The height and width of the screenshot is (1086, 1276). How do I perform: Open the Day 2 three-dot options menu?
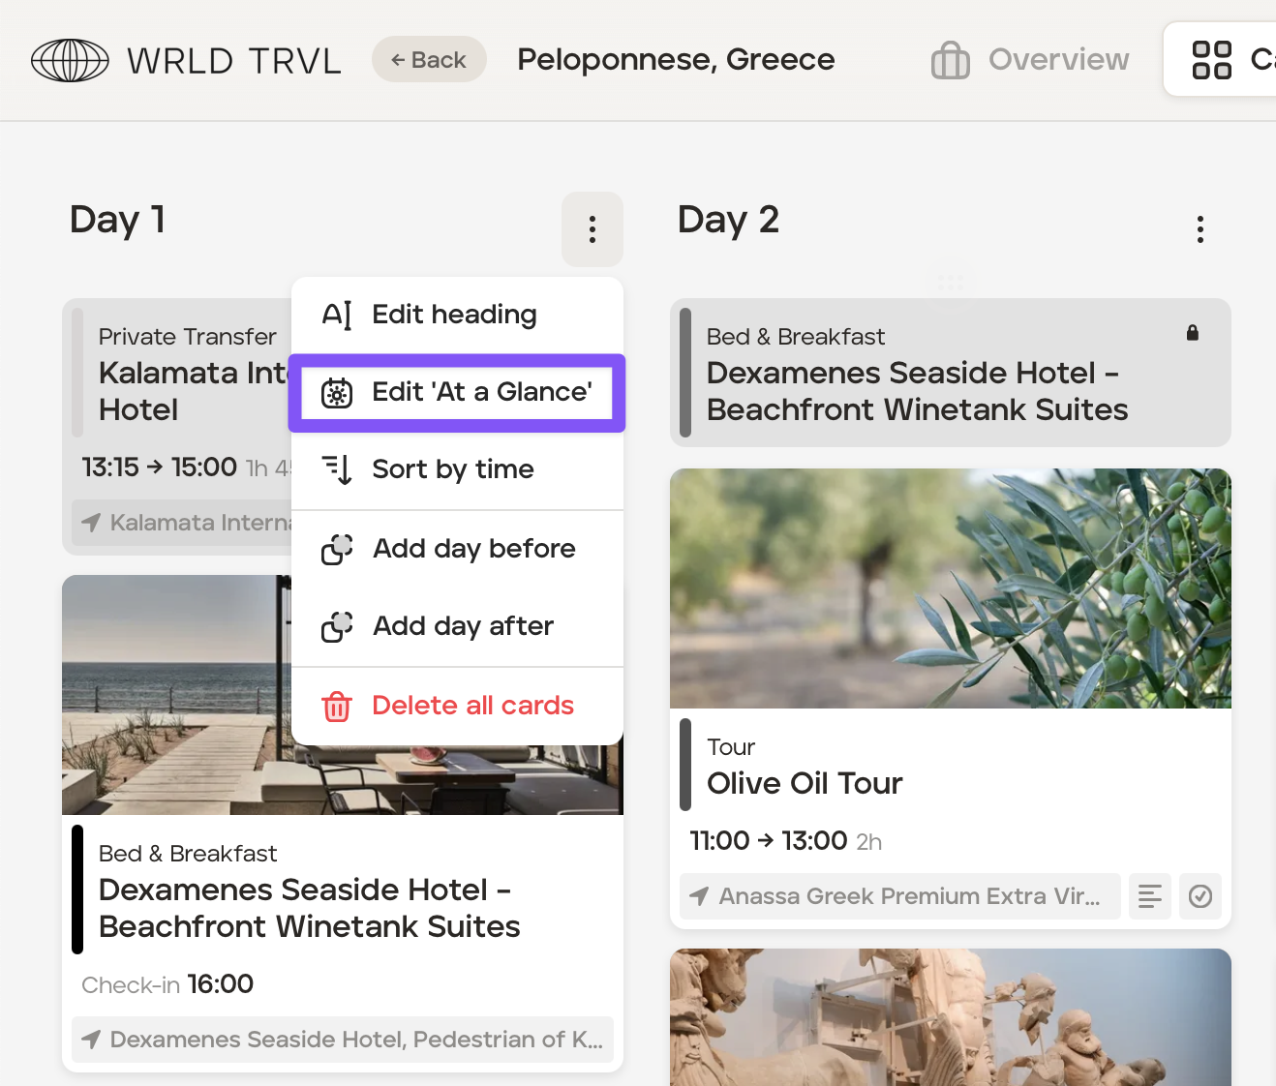pos(1200,229)
